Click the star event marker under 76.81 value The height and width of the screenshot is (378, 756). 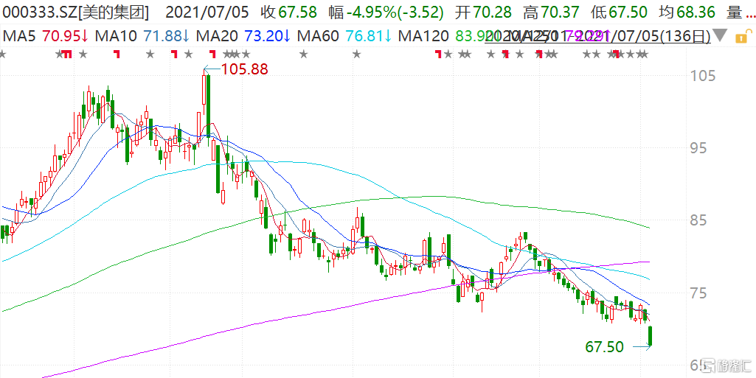357,55
